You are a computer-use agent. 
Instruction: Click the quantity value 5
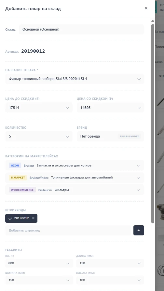click(x=10, y=137)
